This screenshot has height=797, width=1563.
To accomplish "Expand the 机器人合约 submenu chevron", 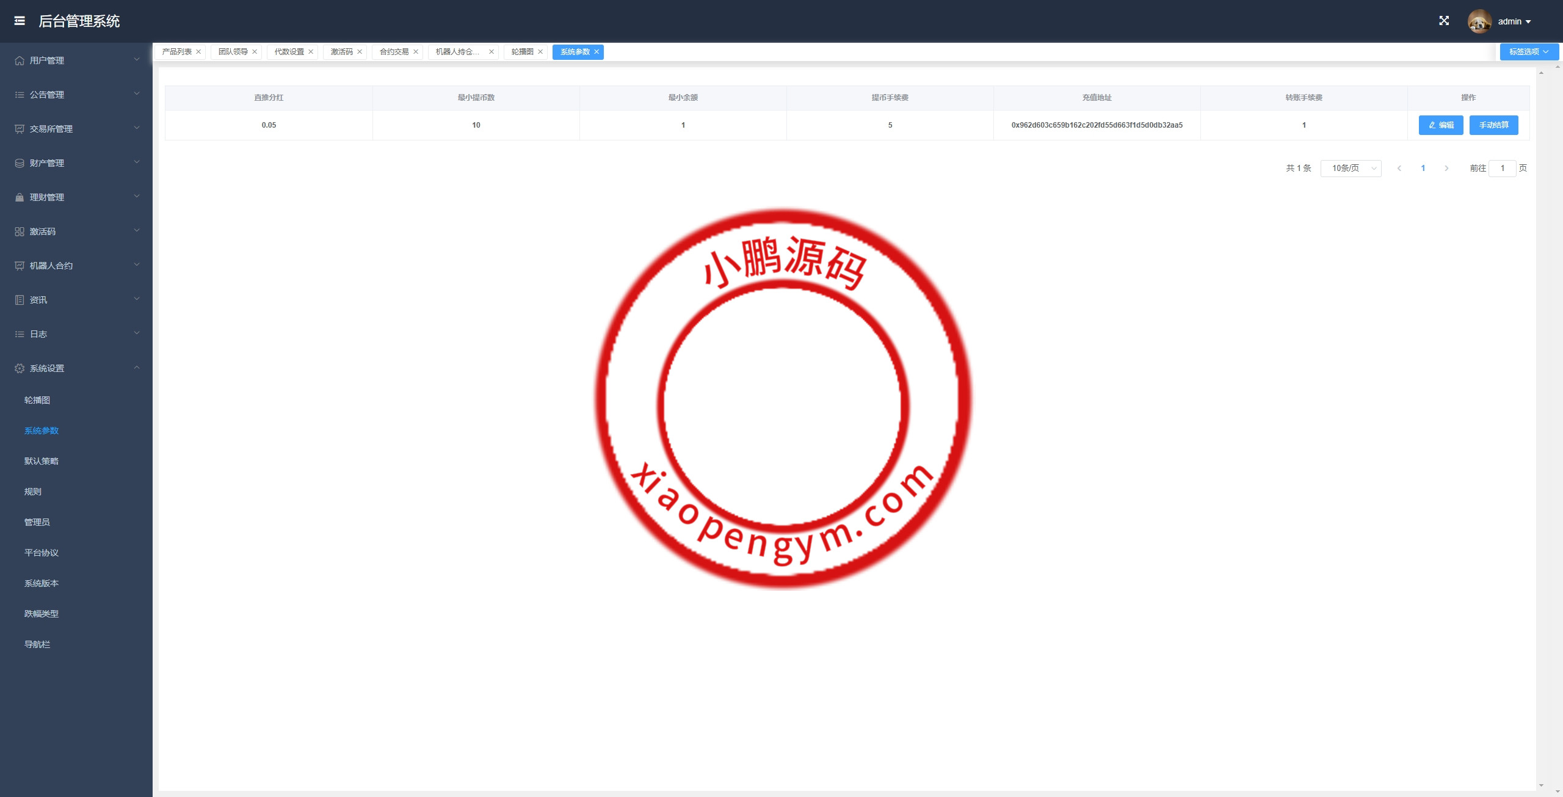I will click(137, 265).
